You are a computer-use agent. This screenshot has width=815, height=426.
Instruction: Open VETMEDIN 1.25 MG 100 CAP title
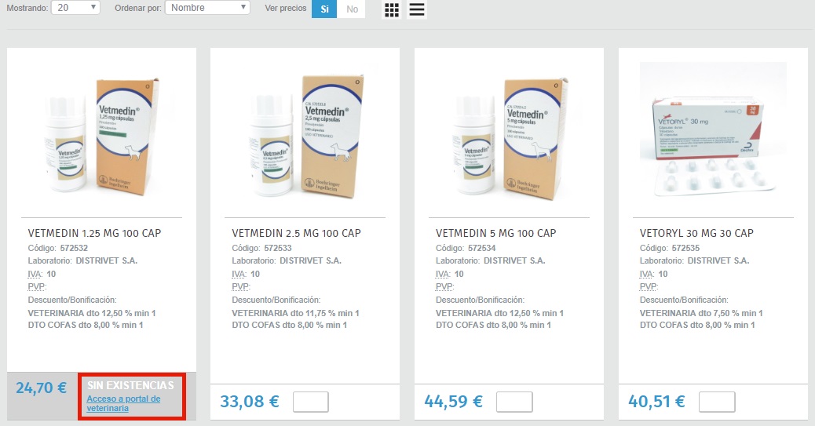coord(94,233)
